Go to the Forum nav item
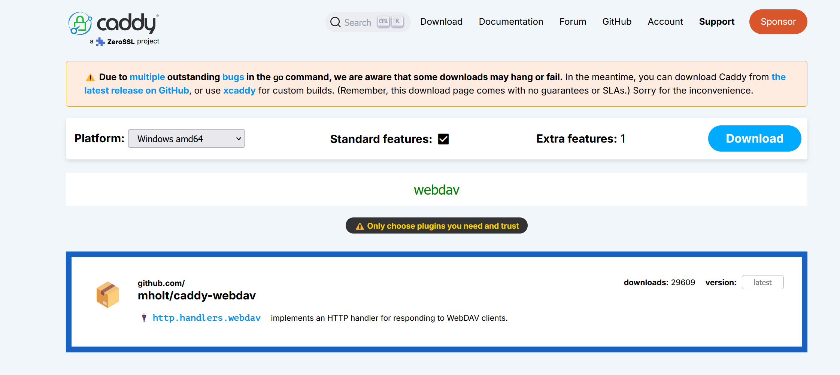 click(x=573, y=22)
